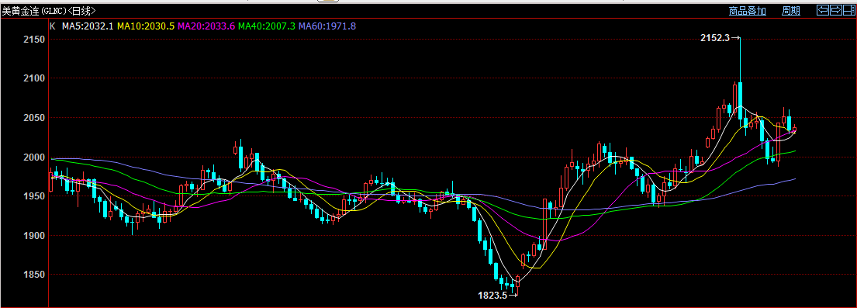Select the purple MA60:1971.8 indicator label
The image size is (857, 308).
coord(327,26)
